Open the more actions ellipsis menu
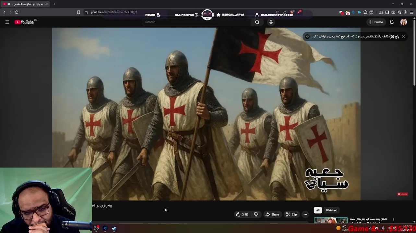The height and width of the screenshot is (233, 416). pyautogui.click(x=305, y=215)
